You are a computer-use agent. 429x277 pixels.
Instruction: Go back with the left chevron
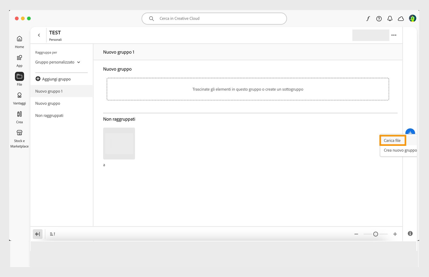pyautogui.click(x=39, y=35)
